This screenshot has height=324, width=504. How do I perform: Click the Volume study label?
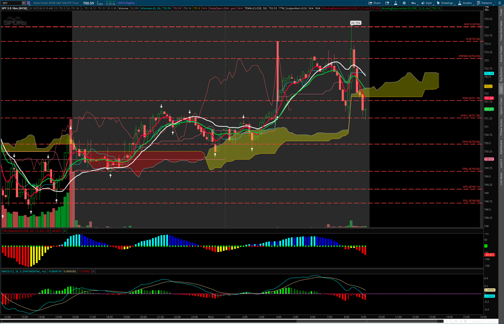[123, 8]
